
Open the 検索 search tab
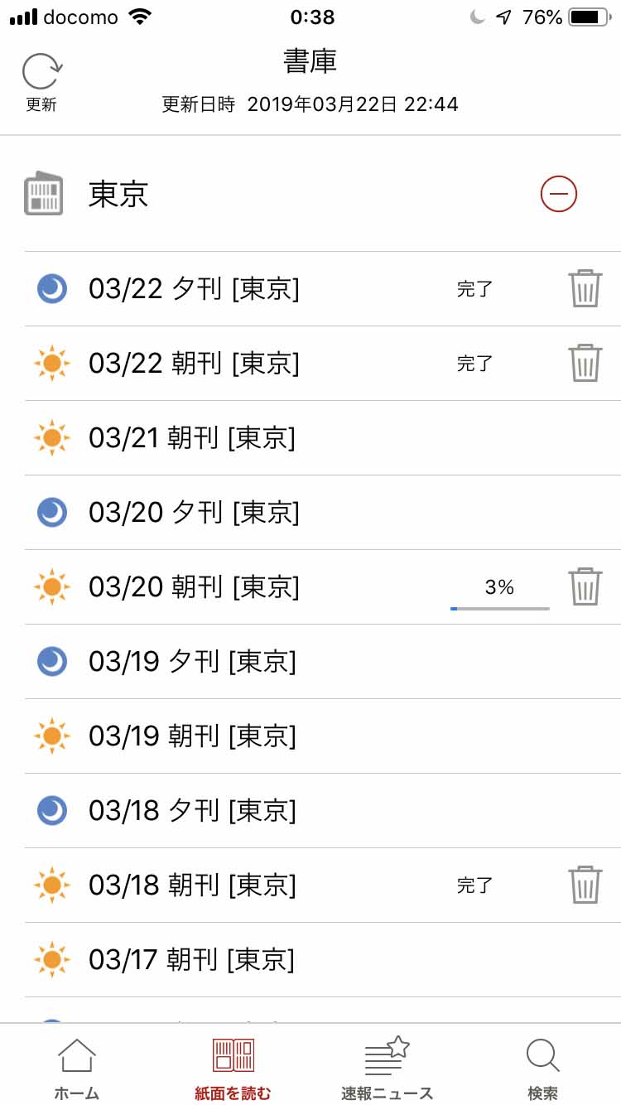tap(543, 1068)
